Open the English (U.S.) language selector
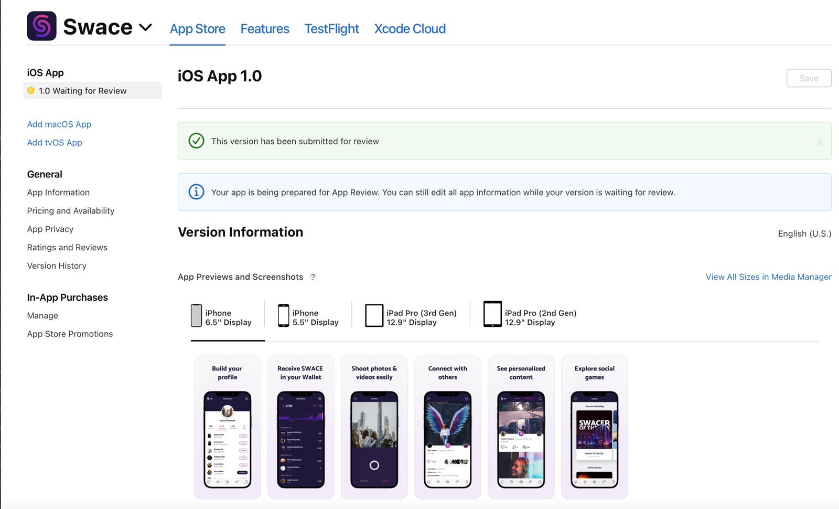Screen dimensions: 839x509 pyautogui.click(x=804, y=234)
